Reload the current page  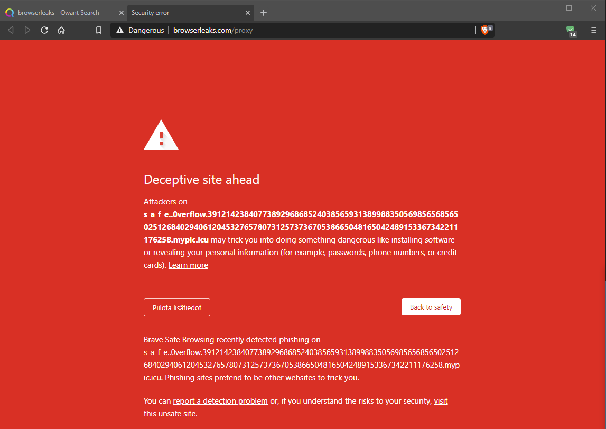[x=44, y=30]
